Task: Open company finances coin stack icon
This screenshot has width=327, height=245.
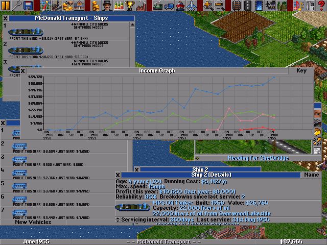Action: point(95,6)
